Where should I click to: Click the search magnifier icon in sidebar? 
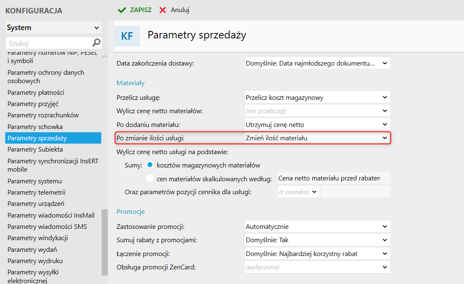tap(96, 43)
